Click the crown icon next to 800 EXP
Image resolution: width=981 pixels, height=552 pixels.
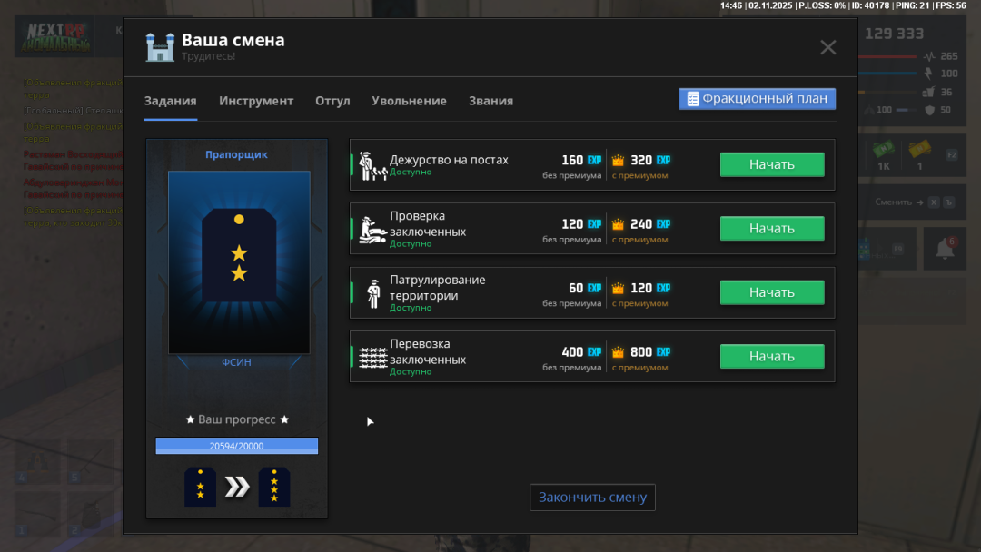pos(619,352)
